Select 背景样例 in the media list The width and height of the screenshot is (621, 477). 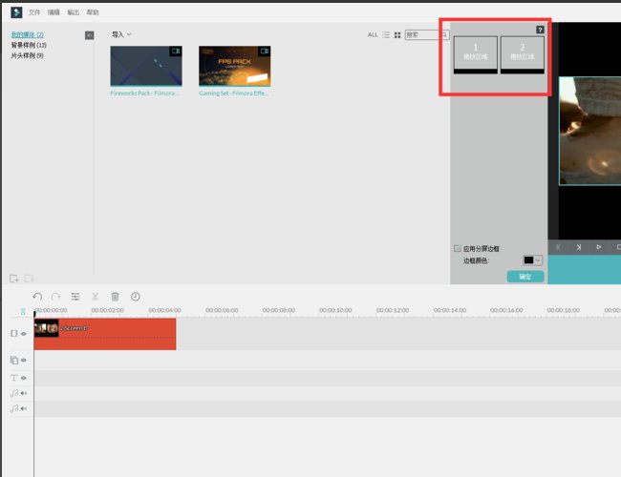click(x=28, y=45)
